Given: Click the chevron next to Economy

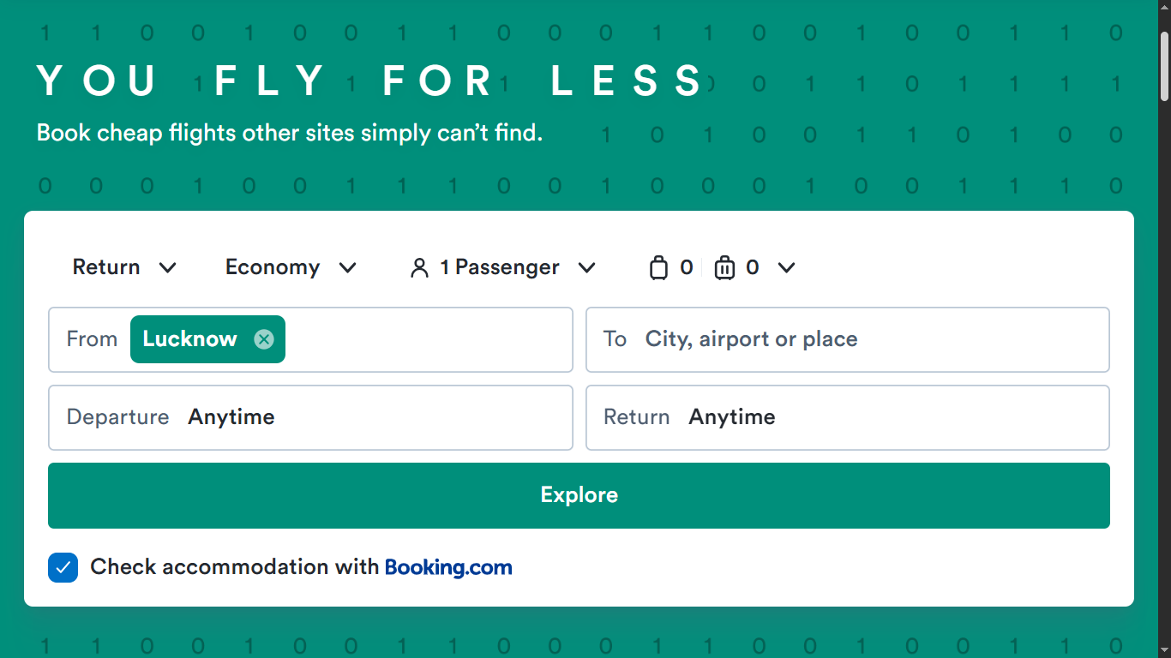Looking at the screenshot, I should coord(347,268).
